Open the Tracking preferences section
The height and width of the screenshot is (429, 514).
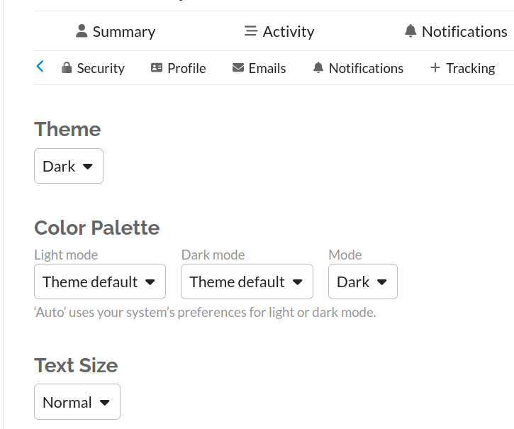point(470,68)
